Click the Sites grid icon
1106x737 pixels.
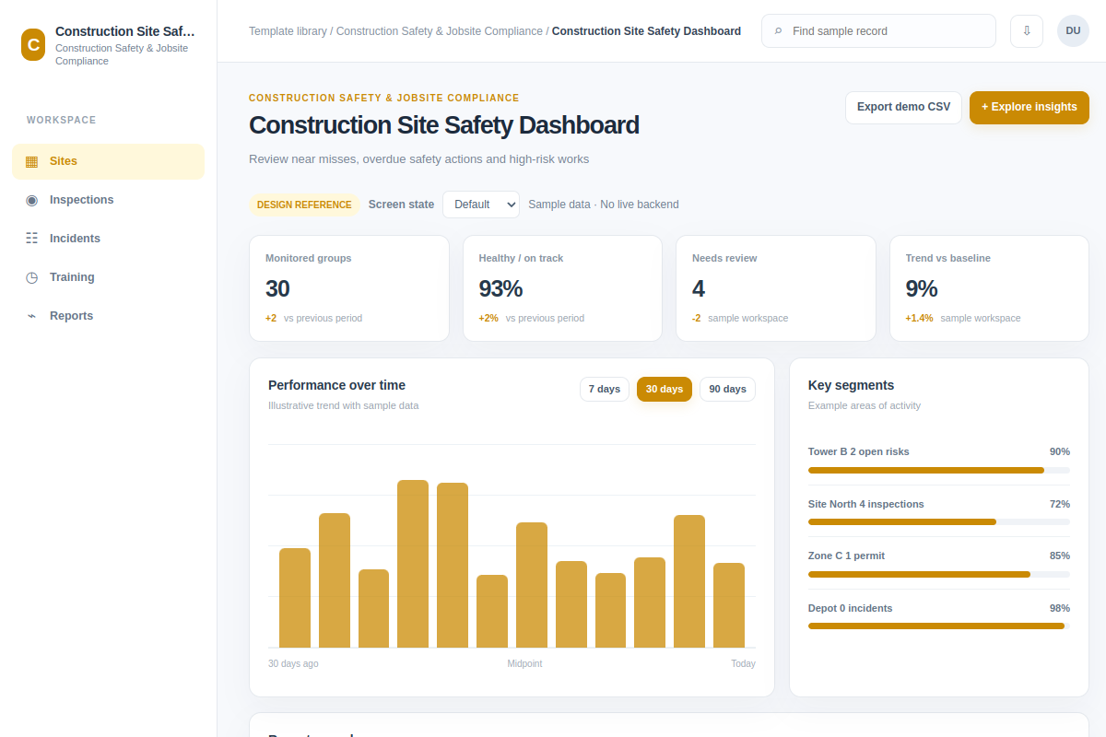coord(31,161)
